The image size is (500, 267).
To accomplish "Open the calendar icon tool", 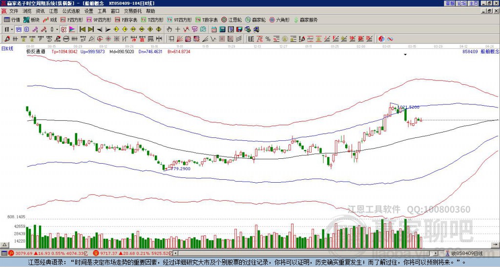I will (x=214, y=30).
